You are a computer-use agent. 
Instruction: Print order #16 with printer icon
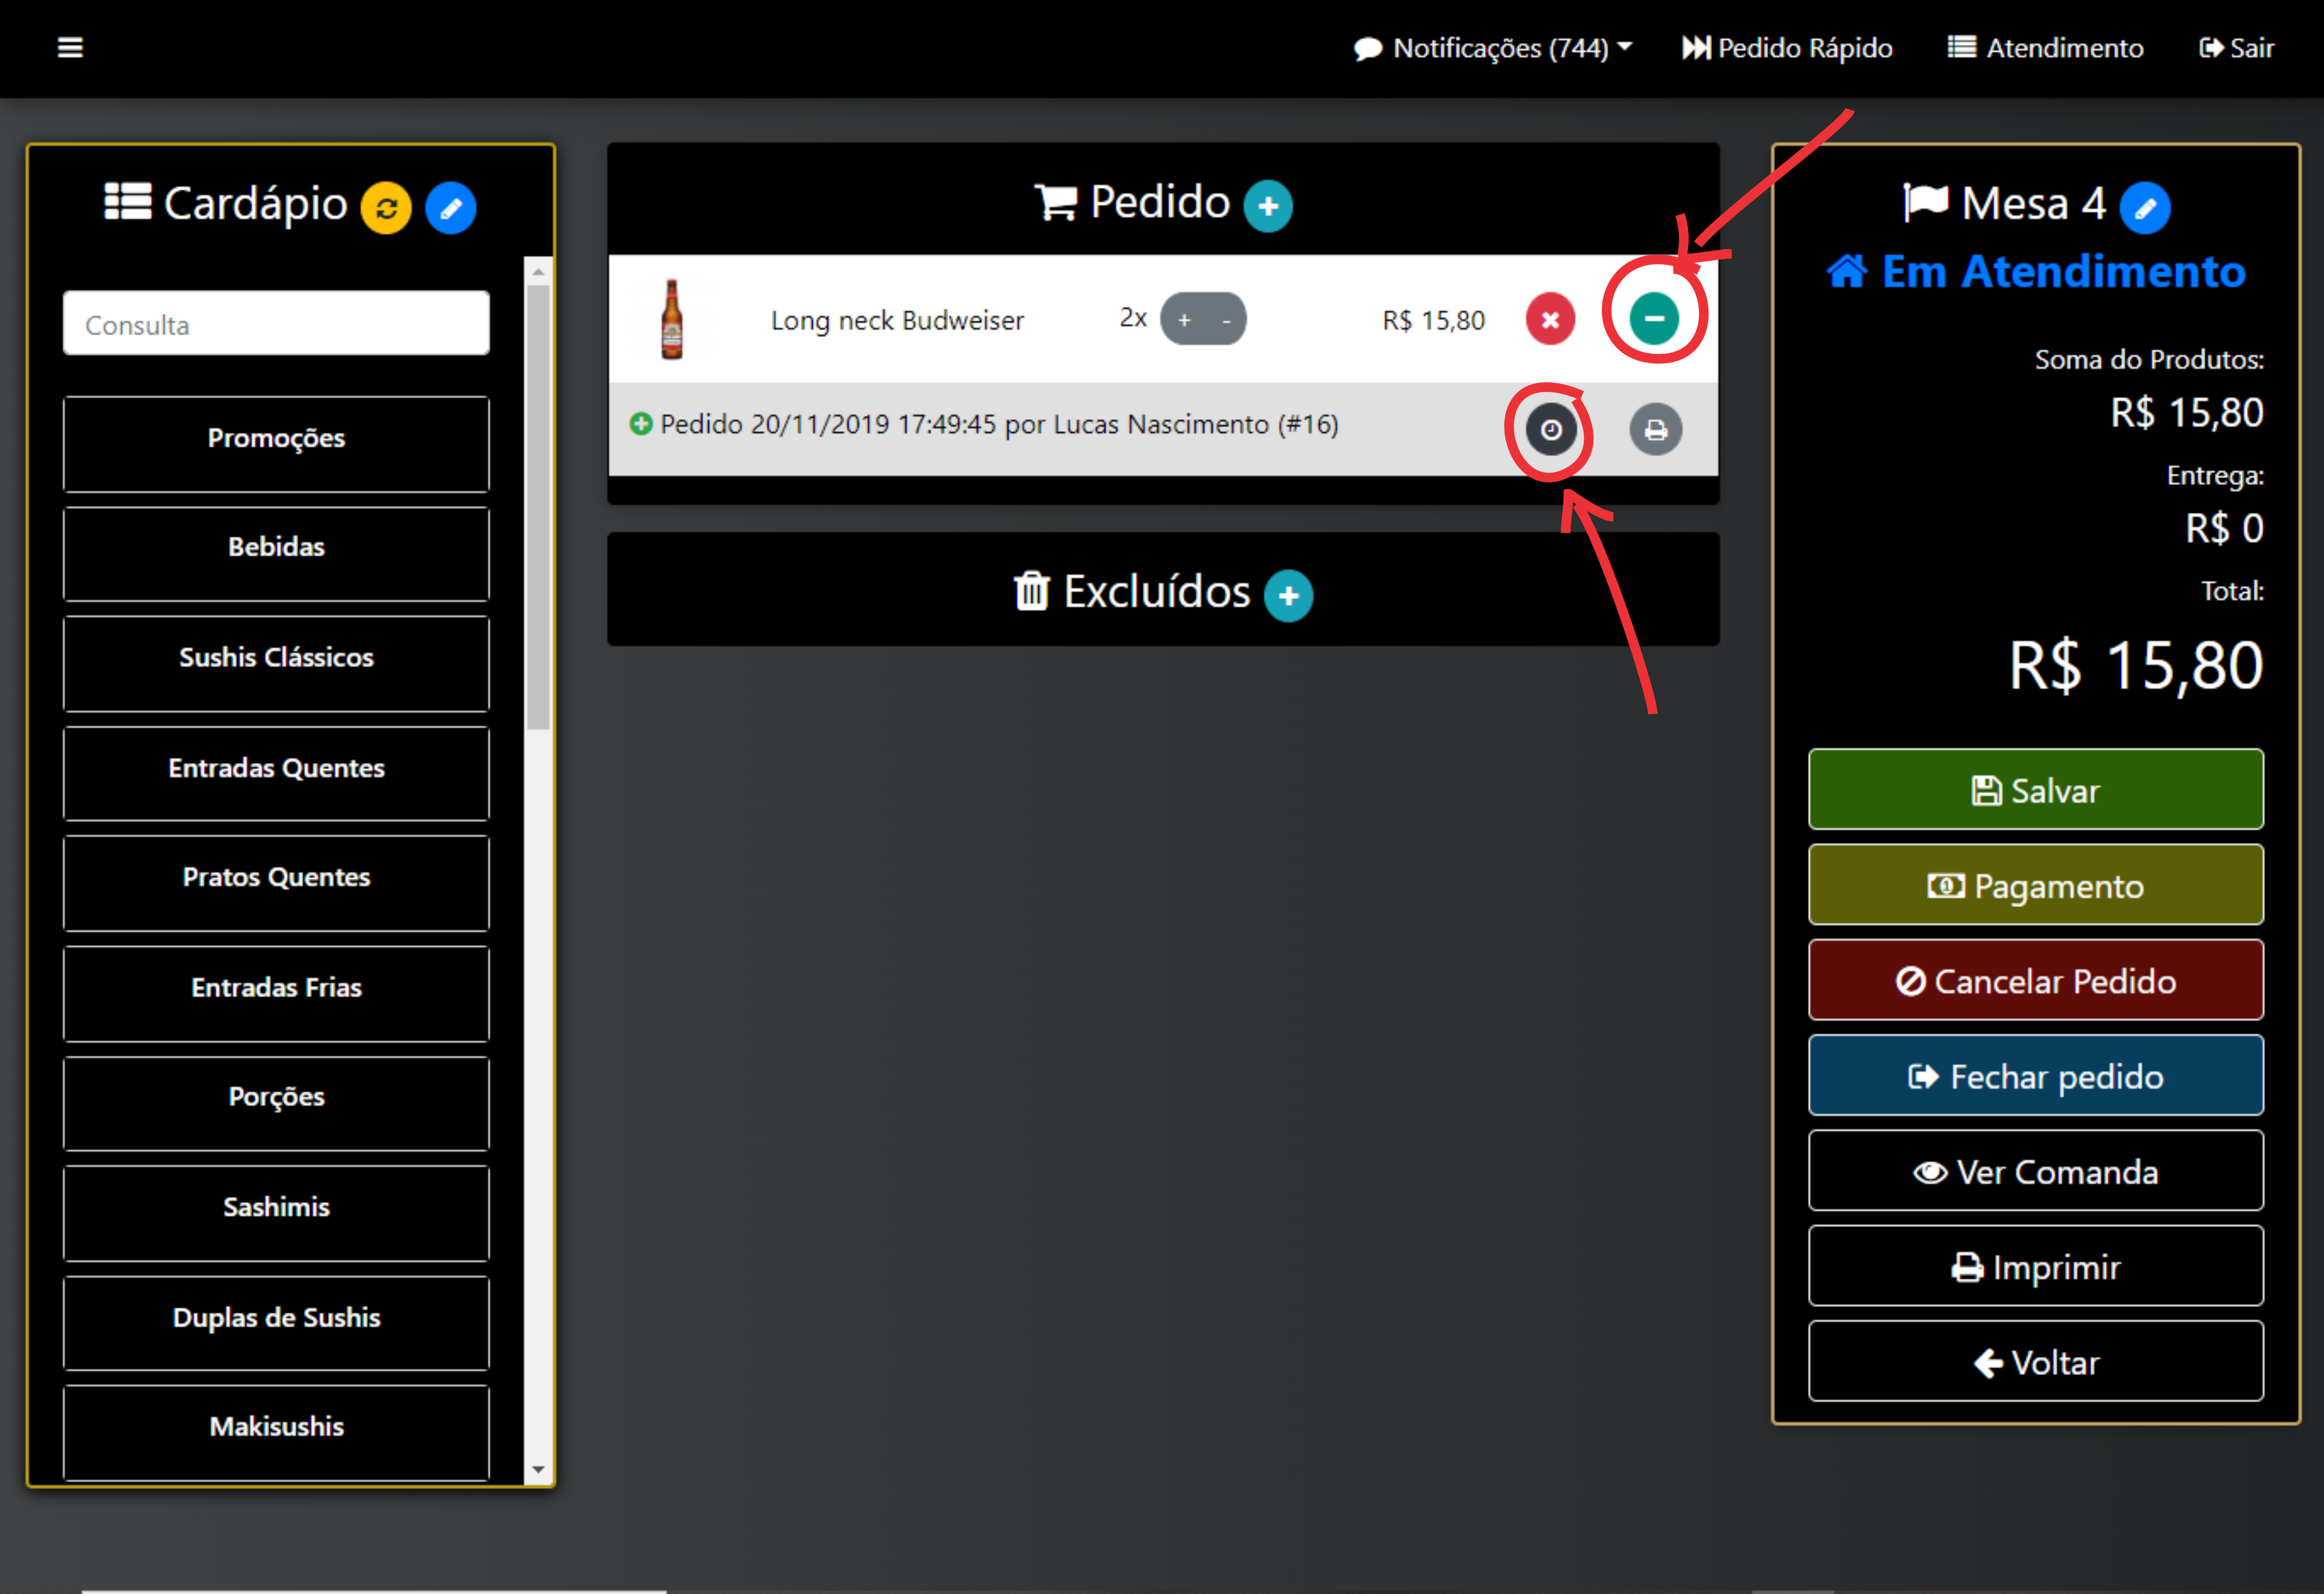click(x=1656, y=430)
